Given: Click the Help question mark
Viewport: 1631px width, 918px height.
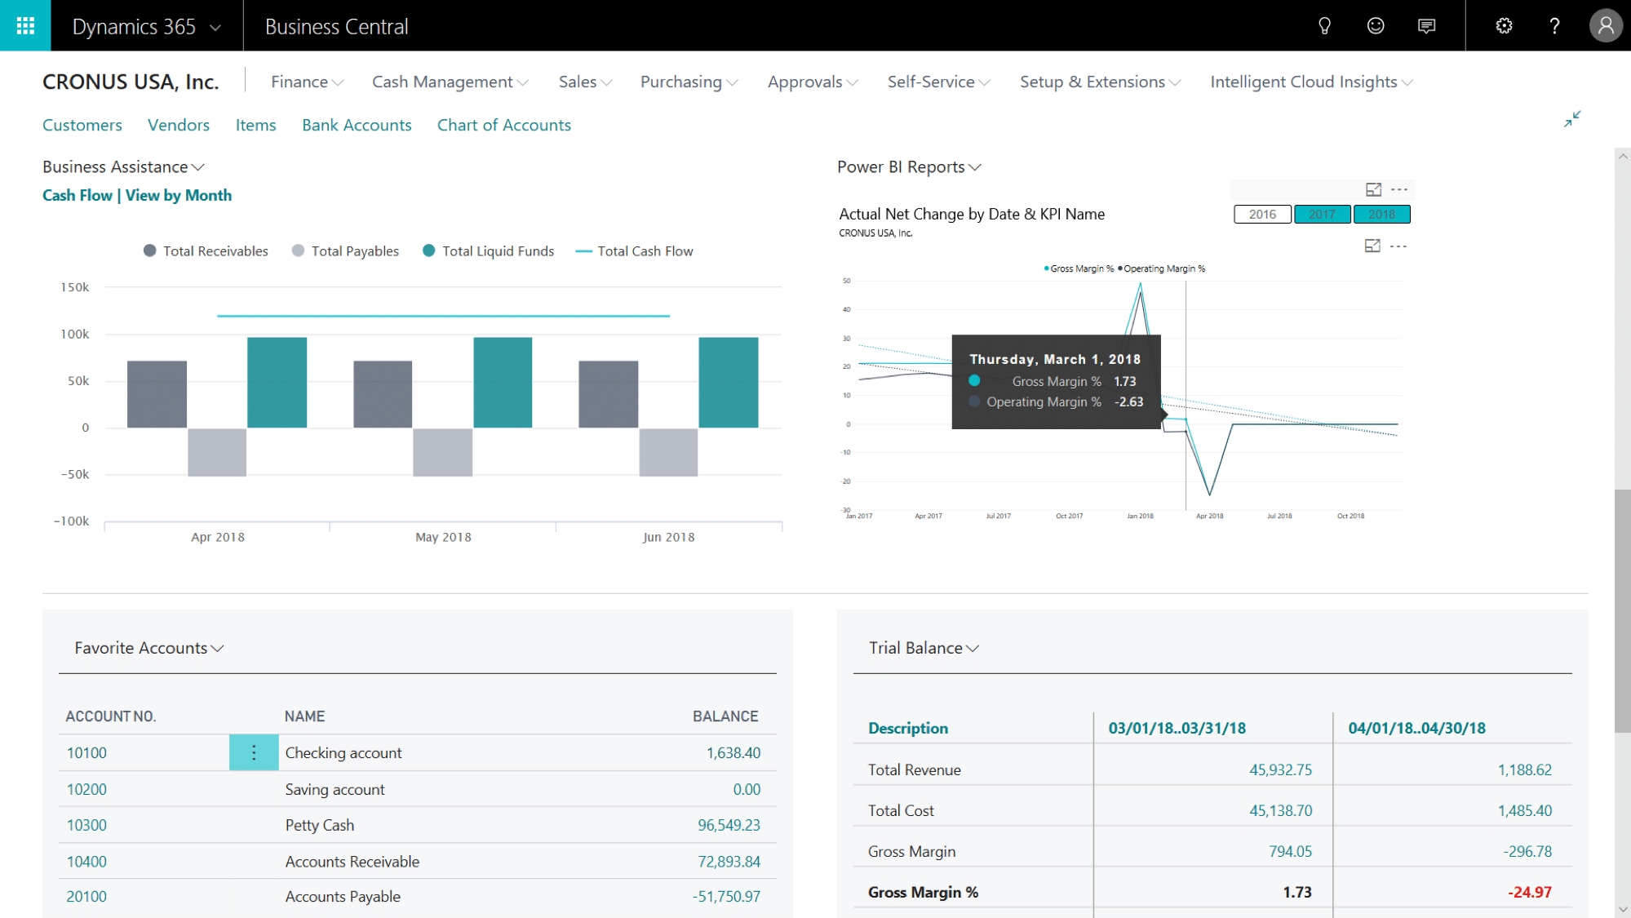Looking at the screenshot, I should click(x=1554, y=25).
